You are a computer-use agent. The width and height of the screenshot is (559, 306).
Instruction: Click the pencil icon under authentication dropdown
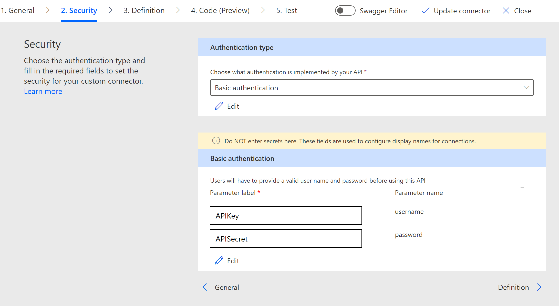[x=219, y=106]
